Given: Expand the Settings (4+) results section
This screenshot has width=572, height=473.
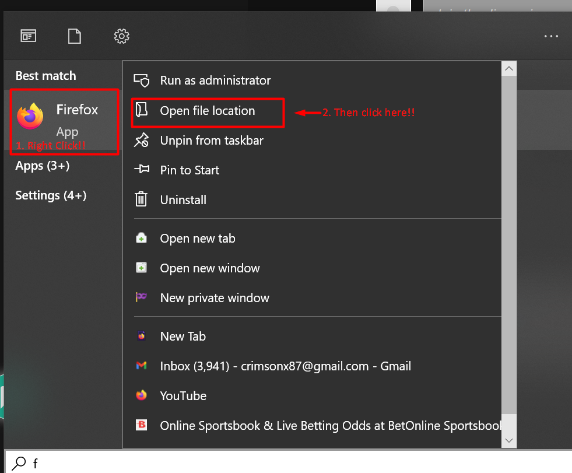Looking at the screenshot, I should [x=51, y=195].
